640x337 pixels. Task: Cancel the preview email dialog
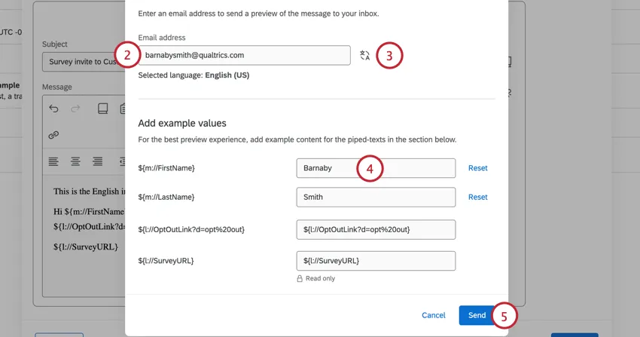(x=433, y=315)
